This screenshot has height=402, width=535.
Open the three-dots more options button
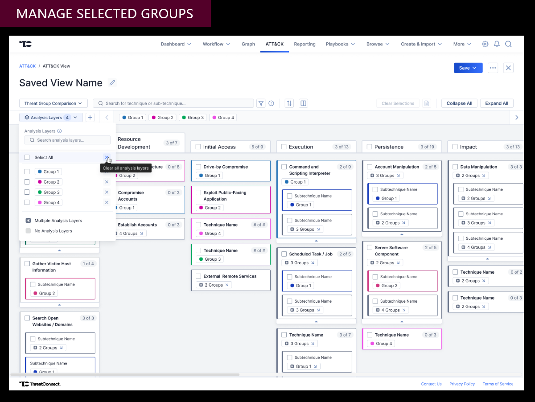pyautogui.click(x=493, y=68)
